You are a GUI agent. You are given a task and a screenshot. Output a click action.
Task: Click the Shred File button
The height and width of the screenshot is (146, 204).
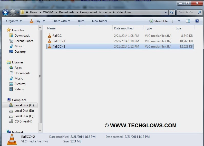(159, 21)
